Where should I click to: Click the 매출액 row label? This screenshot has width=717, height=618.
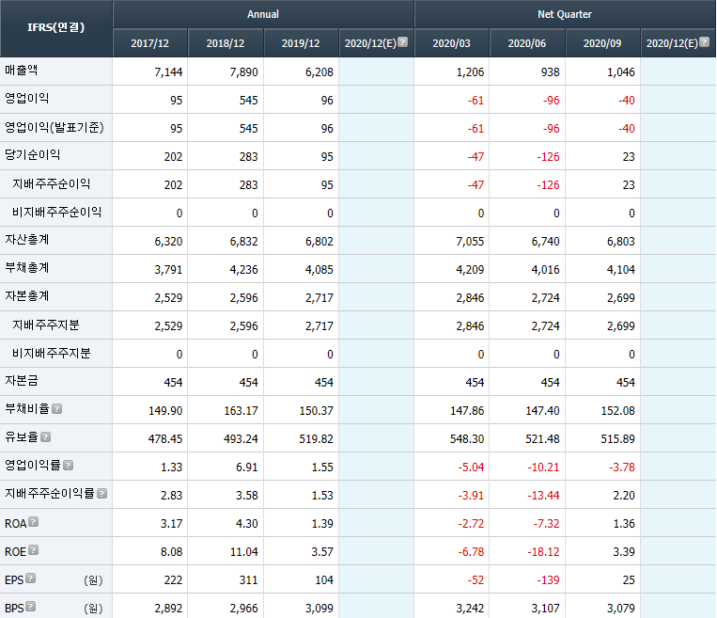[x=21, y=71]
